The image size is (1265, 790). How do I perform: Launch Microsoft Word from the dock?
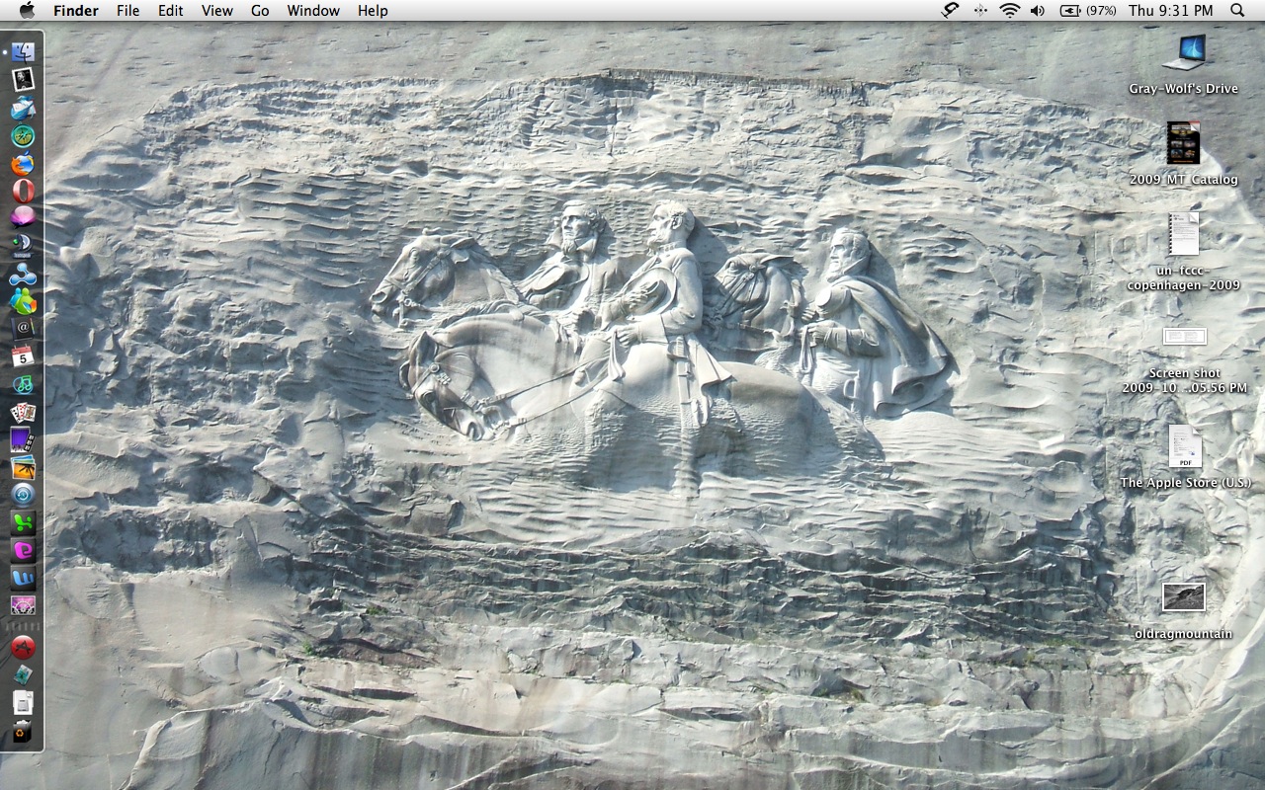(x=23, y=578)
